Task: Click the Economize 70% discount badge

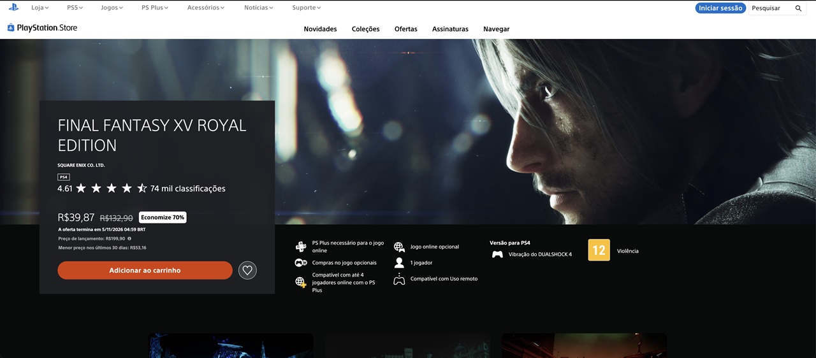Action: click(x=163, y=217)
